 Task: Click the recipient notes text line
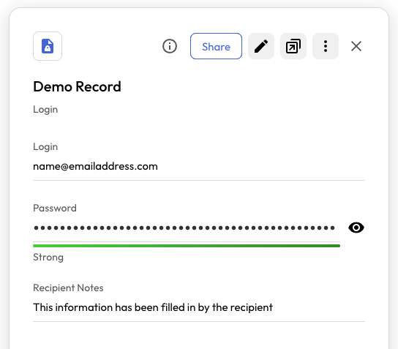click(153, 307)
